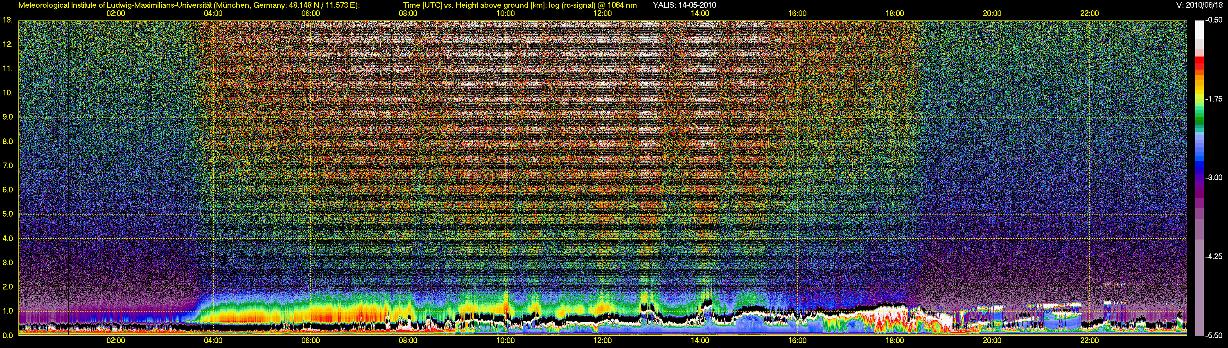
Task: Click the YALIS: 14-05-2010 date label
Action: click(684, 5)
